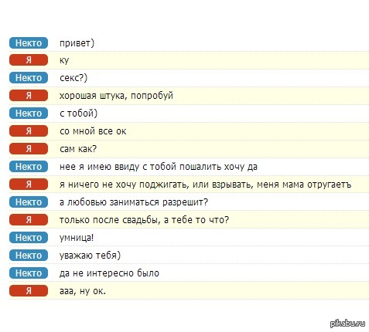Click the Некто badge beside 'с тобой)'
Screen dimensions: 369x332
point(29,113)
